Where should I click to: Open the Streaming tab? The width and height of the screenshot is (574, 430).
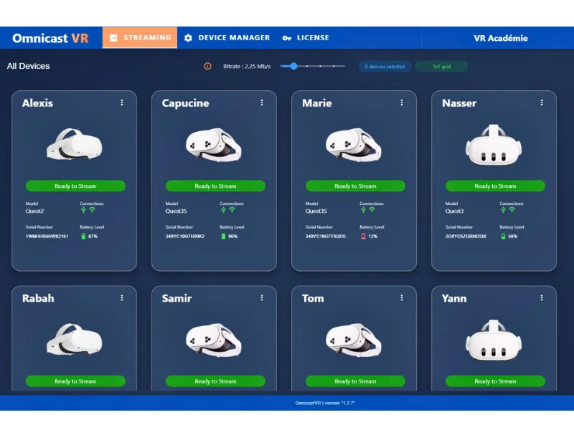coord(140,38)
